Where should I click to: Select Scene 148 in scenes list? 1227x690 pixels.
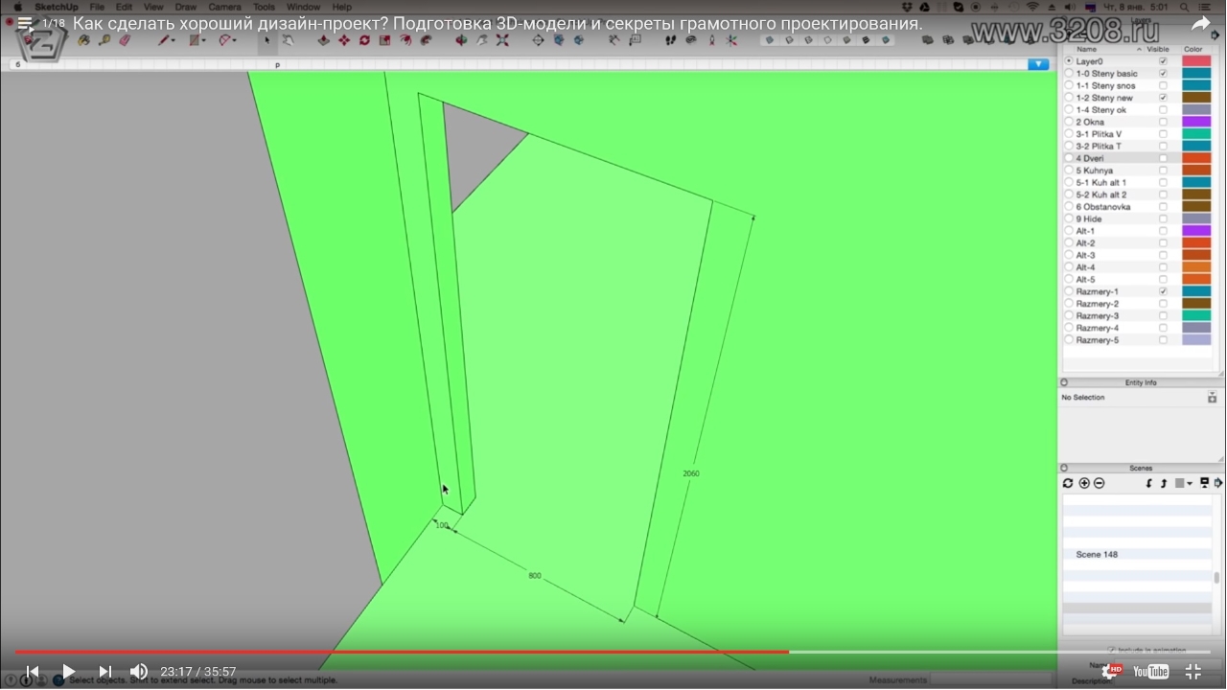(x=1097, y=555)
